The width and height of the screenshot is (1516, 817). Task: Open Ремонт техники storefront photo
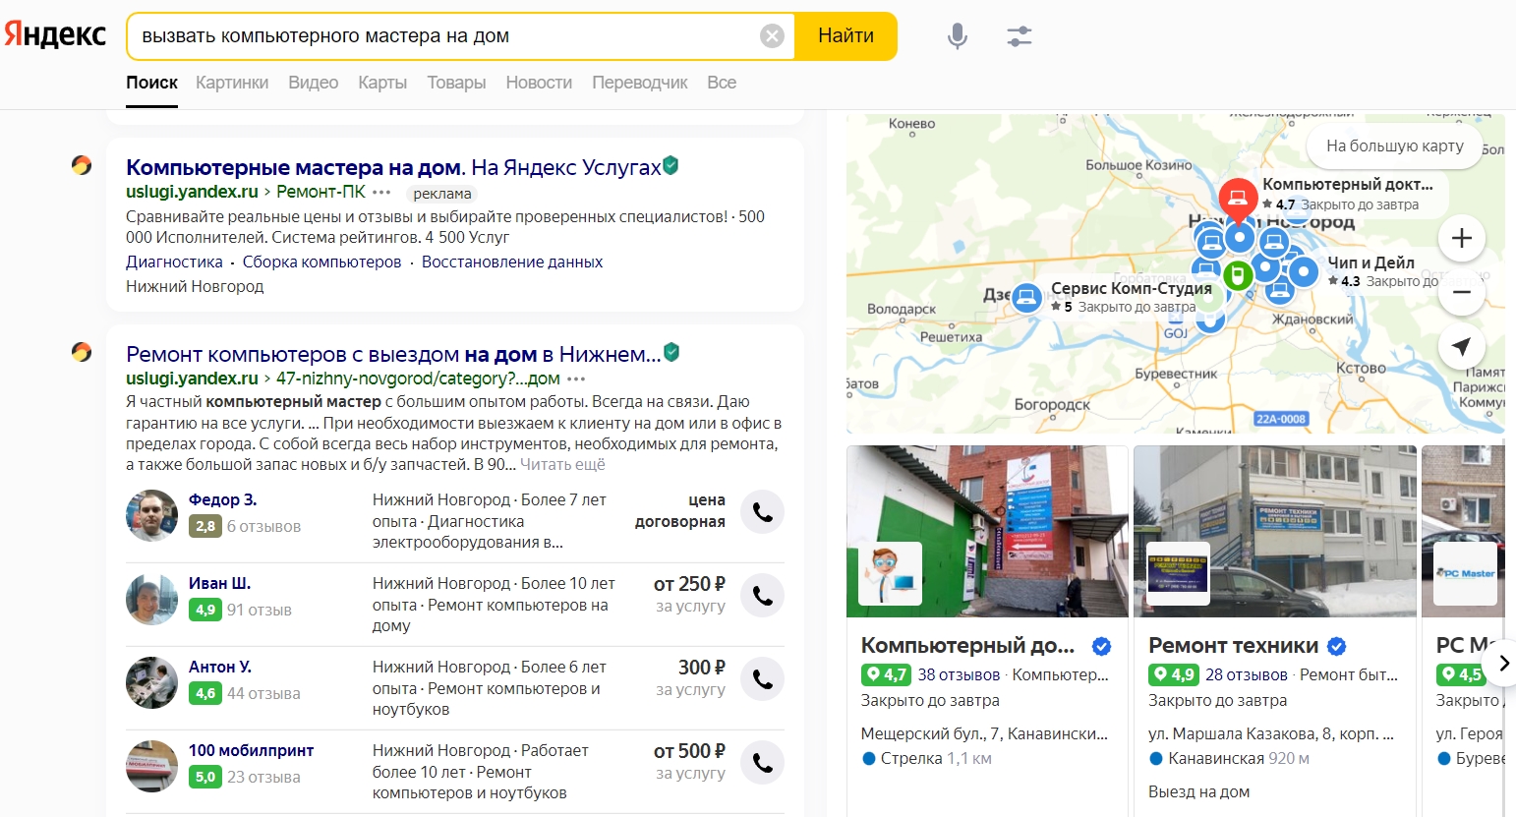1274,531
